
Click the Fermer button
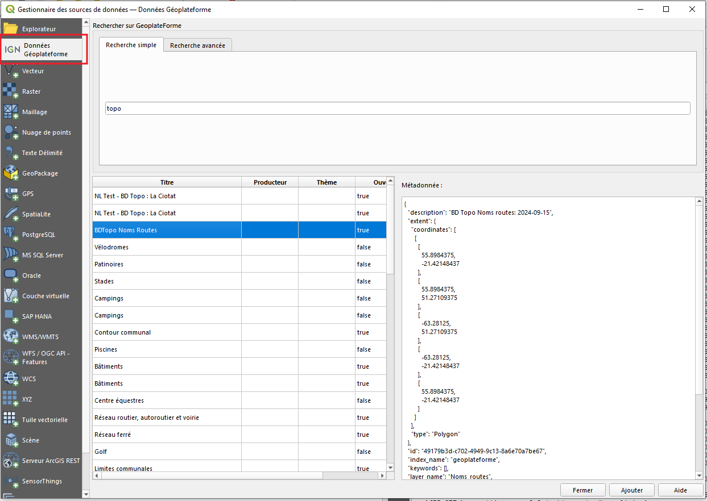pyautogui.click(x=582, y=490)
